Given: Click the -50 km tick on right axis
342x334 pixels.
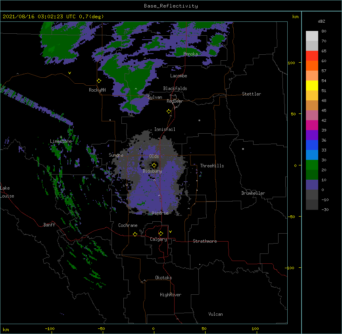Looking at the screenshot, I should (x=291, y=217).
